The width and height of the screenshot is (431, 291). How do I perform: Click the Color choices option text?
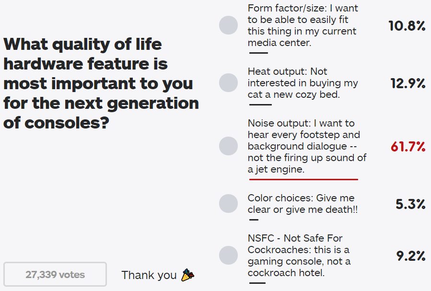(x=303, y=204)
